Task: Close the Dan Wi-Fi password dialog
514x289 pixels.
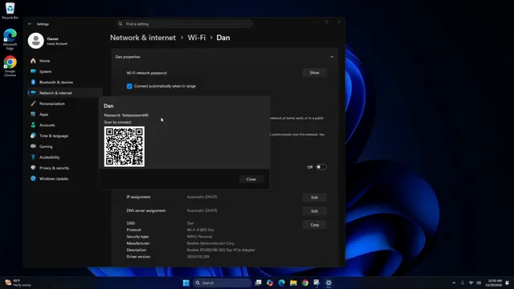Action: [x=251, y=179]
